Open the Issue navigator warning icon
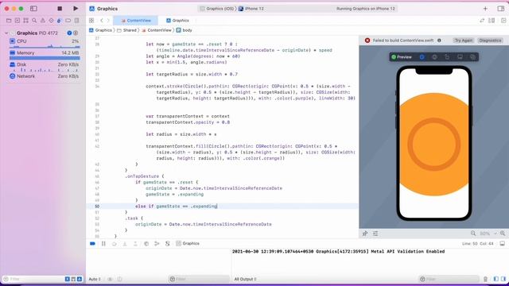The image size is (509, 286). click(x=42, y=21)
